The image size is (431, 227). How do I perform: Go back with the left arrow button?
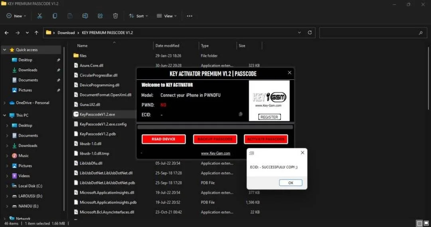click(x=7, y=33)
